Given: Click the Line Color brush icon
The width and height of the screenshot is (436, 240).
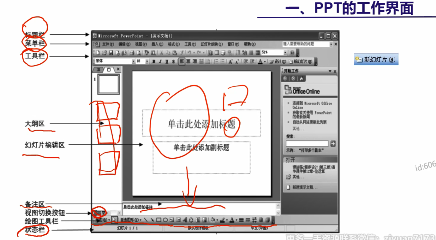Looking at the screenshot, I should point(222,220).
